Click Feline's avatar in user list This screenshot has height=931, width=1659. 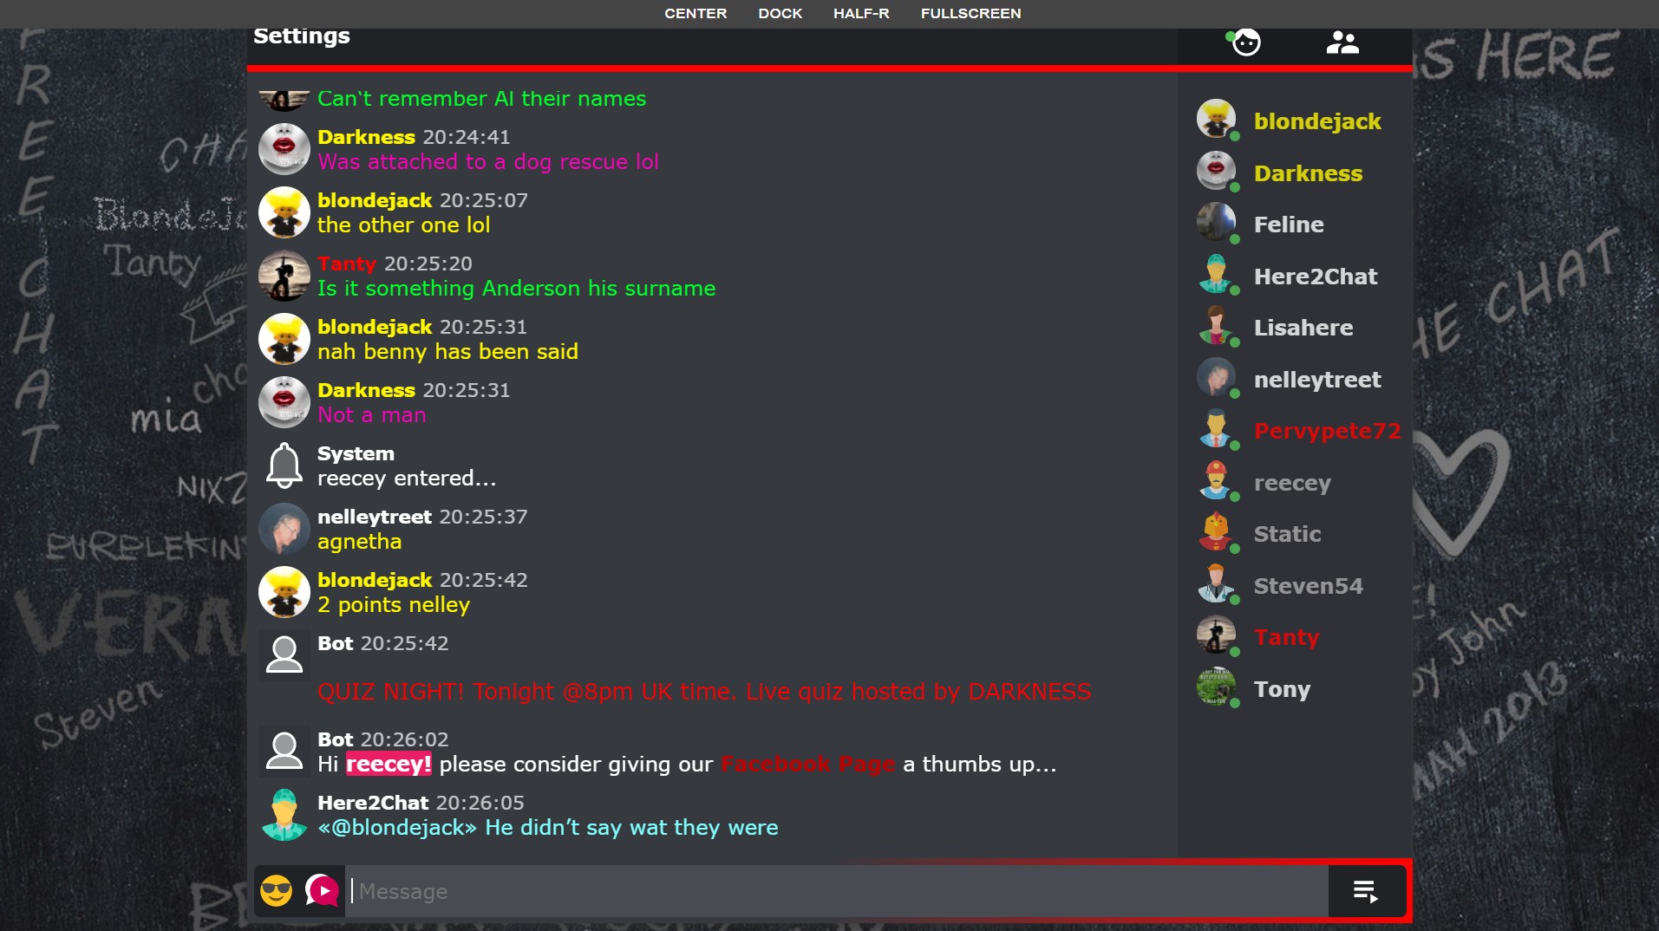point(1217,222)
